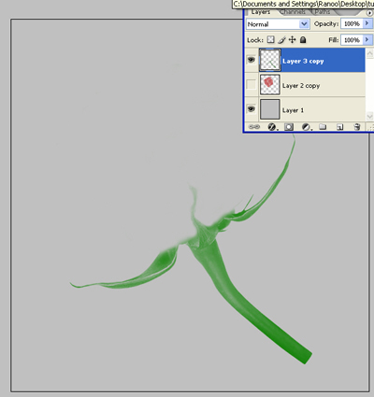
Task: Switch to the Channels tab
Action: [293, 12]
